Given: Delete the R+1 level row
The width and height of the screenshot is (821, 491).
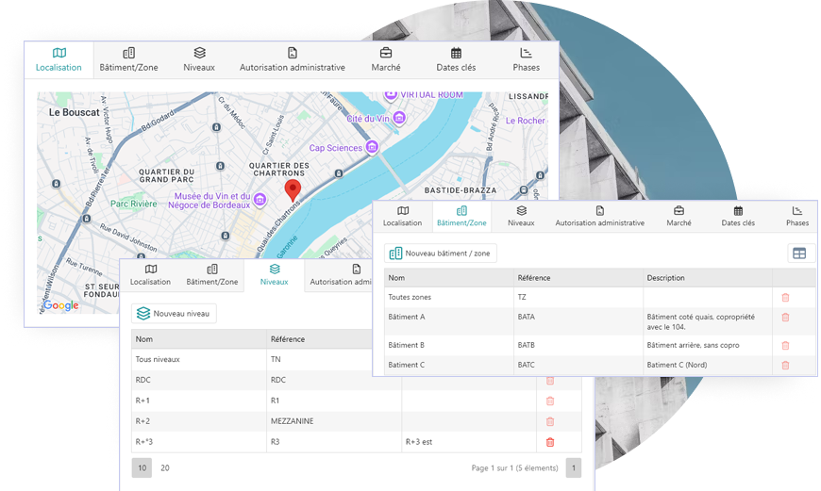Looking at the screenshot, I should pos(550,401).
